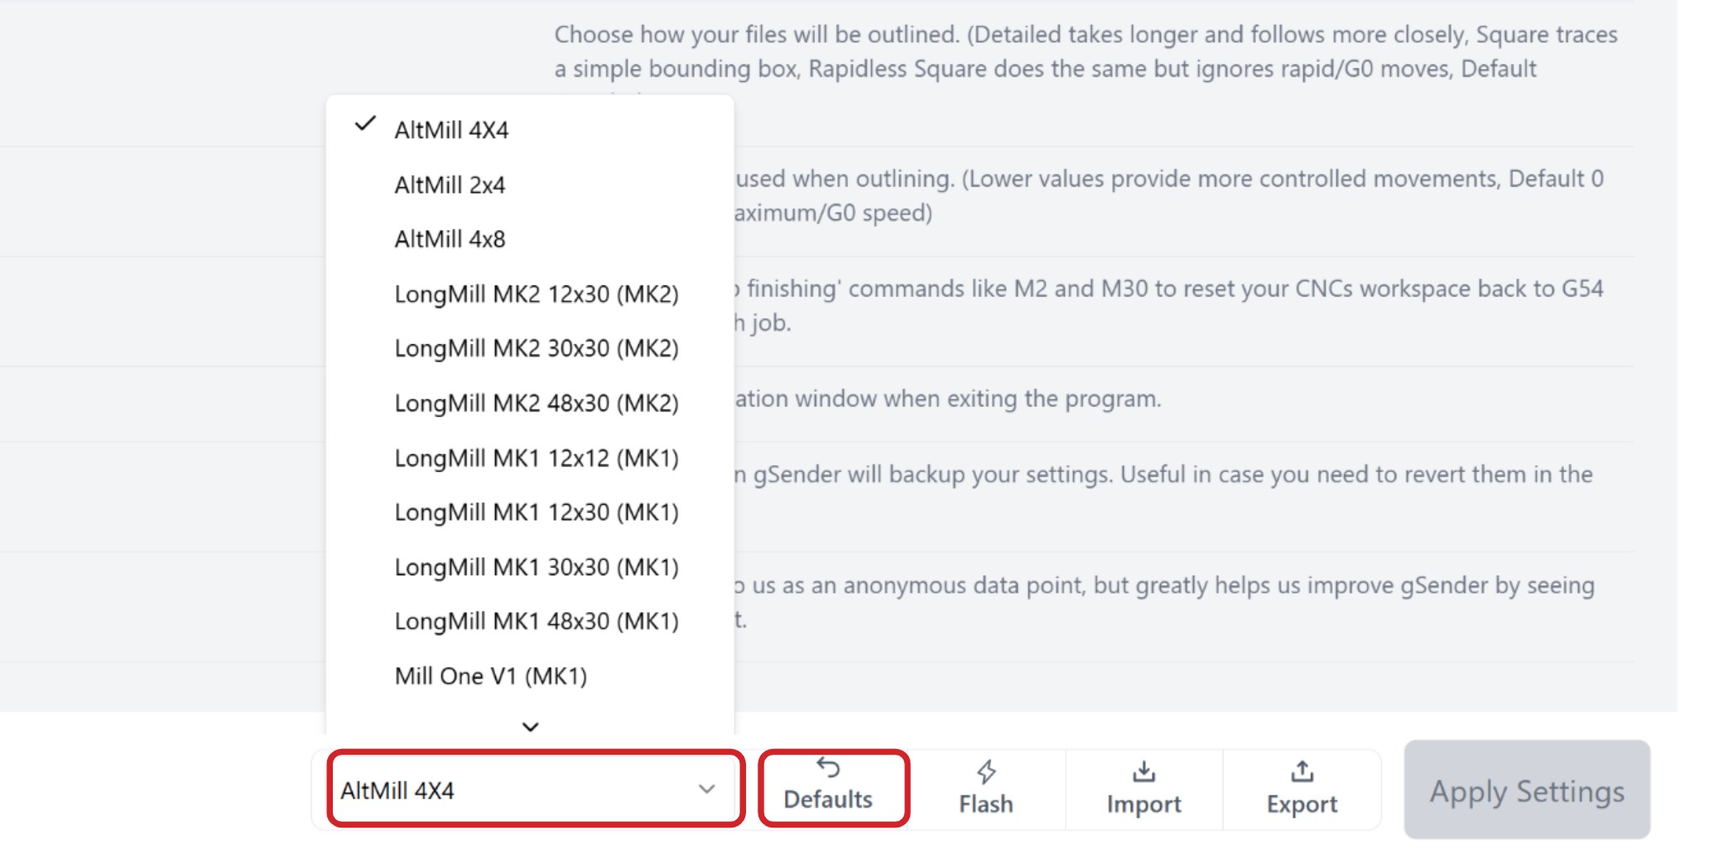Click the Import download icon

click(1143, 771)
